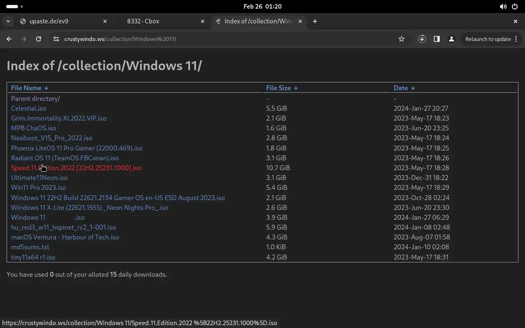The height and width of the screenshot is (328, 525).
Task: Download macOS Ventura - Harbour of Tech.iso
Action: tap(65, 237)
